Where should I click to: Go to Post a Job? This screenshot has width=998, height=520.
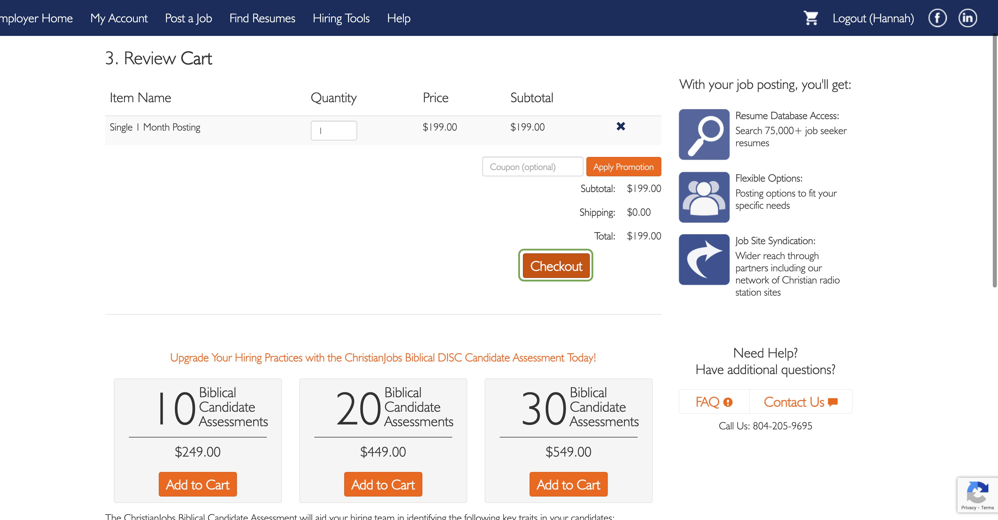coord(188,18)
